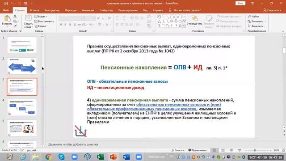The image size is (286, 161).
Task: Start slide show from status bar icon
Action: click(x=240, y=150)
